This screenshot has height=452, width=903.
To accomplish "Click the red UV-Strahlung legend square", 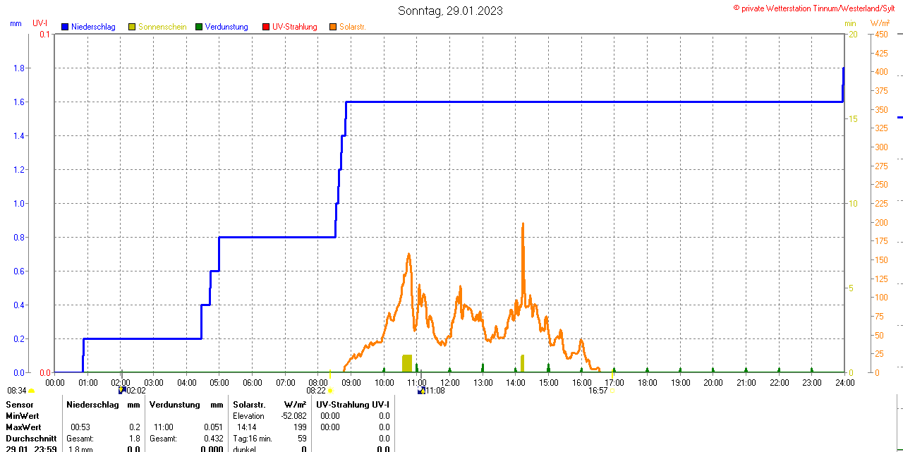I will point(266,27).
